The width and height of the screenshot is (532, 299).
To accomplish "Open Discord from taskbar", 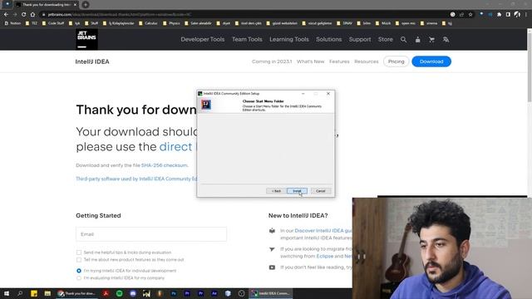I will click(x=133, y=293).
